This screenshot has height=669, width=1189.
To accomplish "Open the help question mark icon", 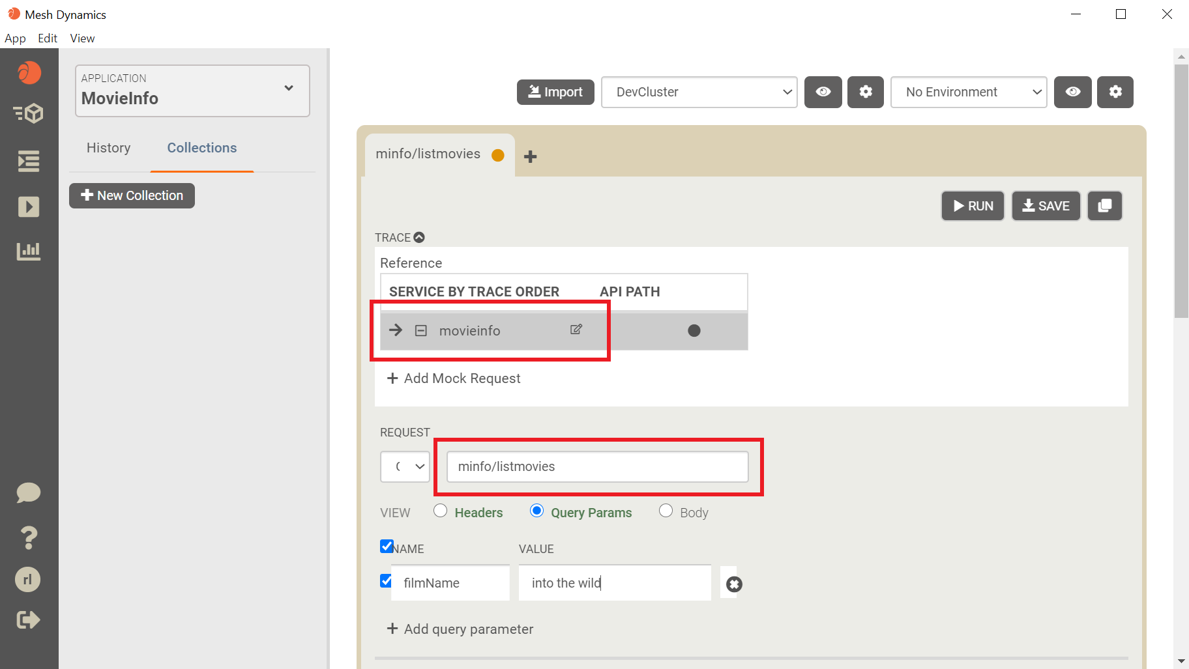I will [29, 537].
